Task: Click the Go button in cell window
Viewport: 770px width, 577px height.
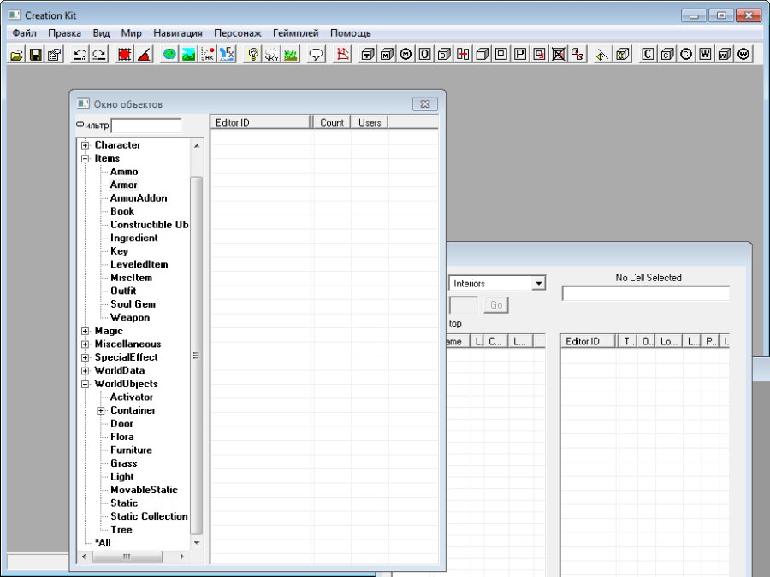Action: click(496, 305)
